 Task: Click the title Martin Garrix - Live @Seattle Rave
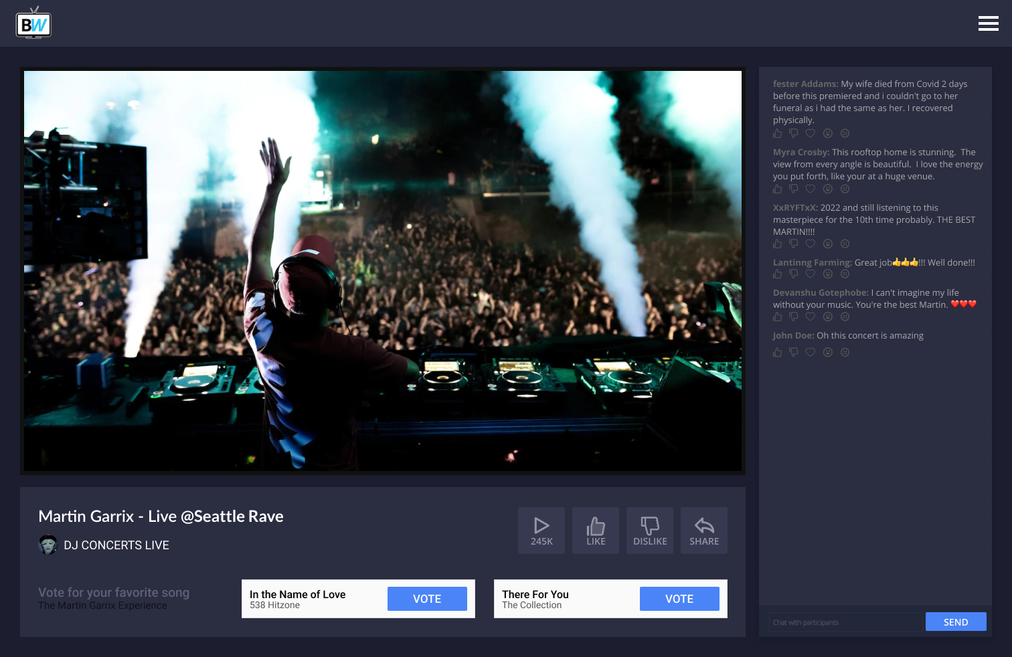point(161,517)
